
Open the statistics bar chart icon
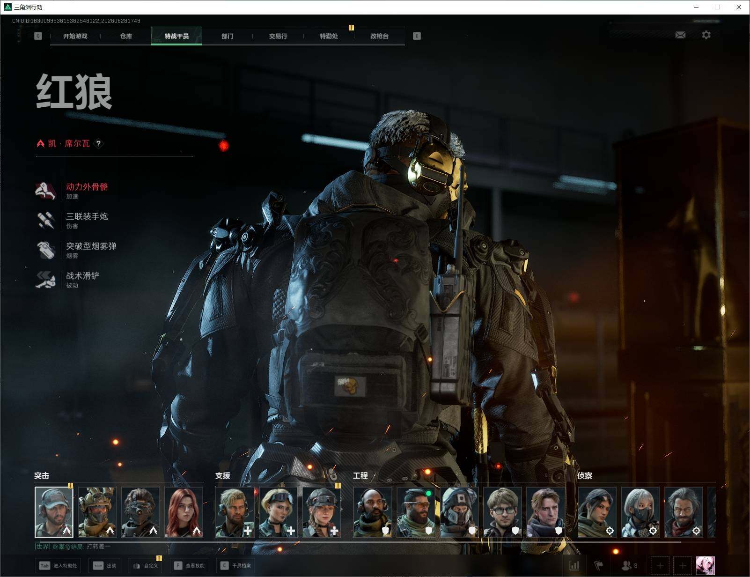[x=574, y=566]
